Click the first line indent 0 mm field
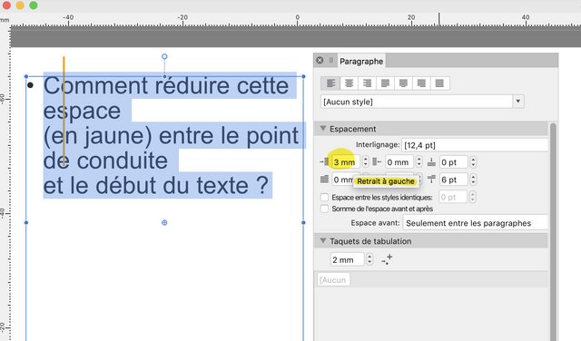Screen dimensions: 581x341 (343, 180)
